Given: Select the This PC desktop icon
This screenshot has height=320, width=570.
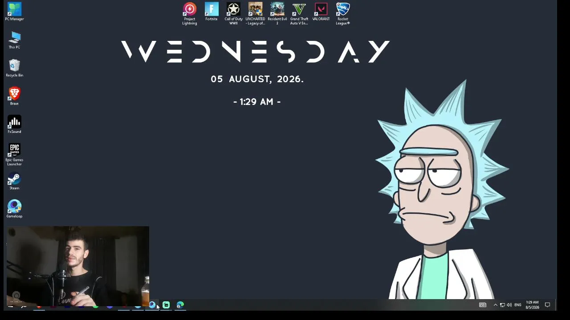Looking at the screenshot, I should (x=14, y=40).
